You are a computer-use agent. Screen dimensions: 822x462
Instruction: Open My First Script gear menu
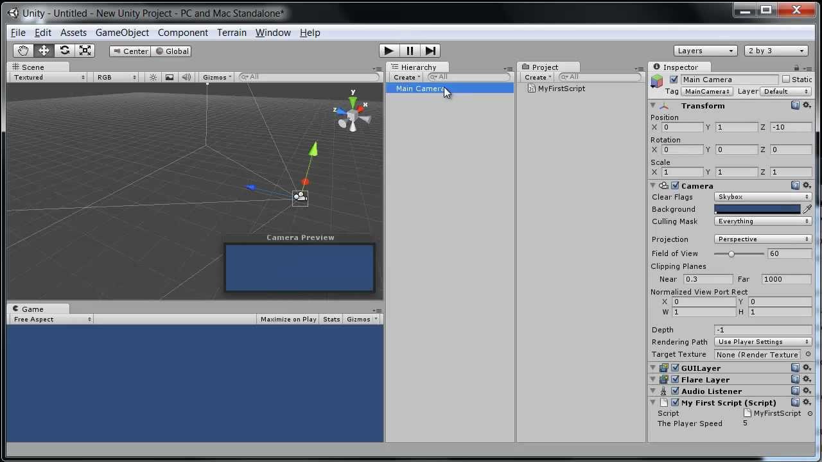[x=807, y=402]
